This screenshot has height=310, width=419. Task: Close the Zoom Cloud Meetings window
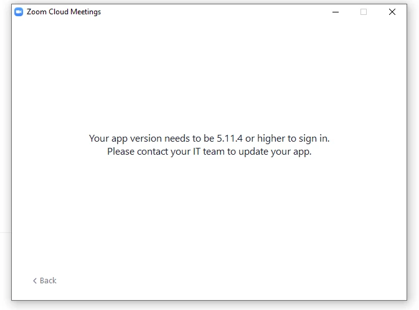(x=392, y=12)
